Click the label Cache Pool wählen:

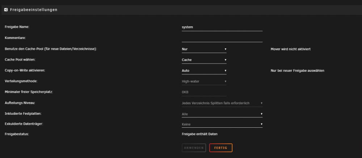pos(20,60)
